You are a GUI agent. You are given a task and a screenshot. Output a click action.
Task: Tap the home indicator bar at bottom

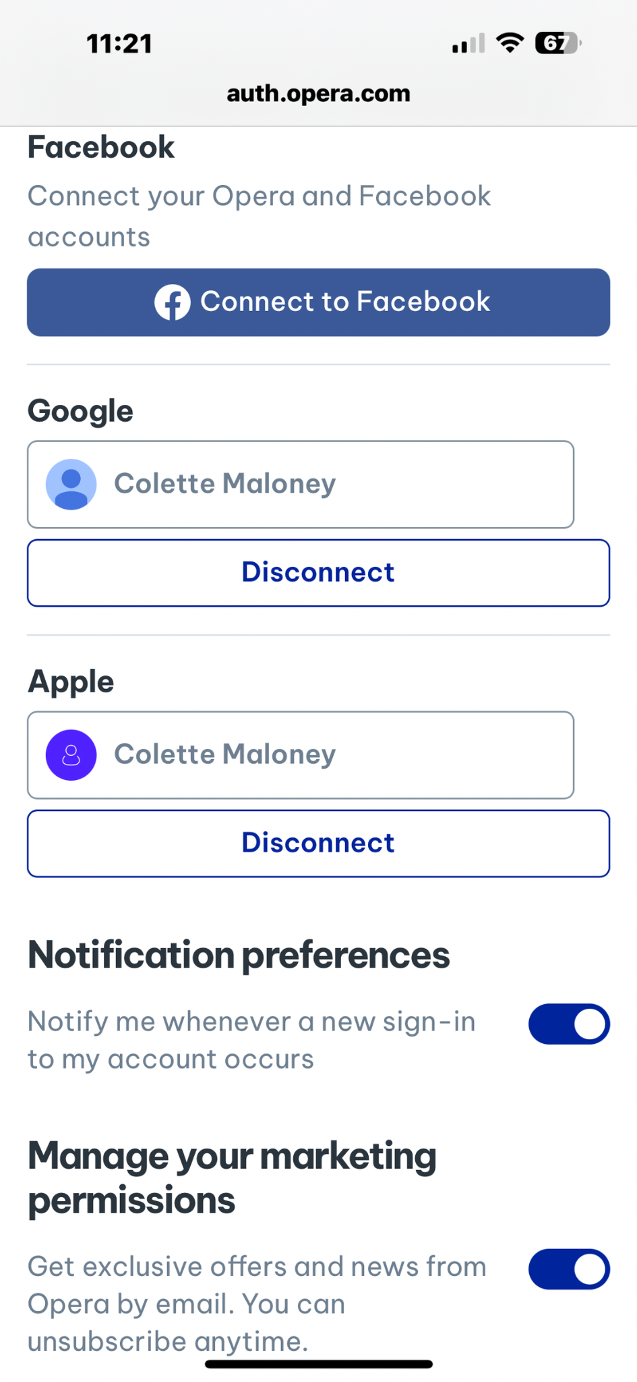point(318,1364)
